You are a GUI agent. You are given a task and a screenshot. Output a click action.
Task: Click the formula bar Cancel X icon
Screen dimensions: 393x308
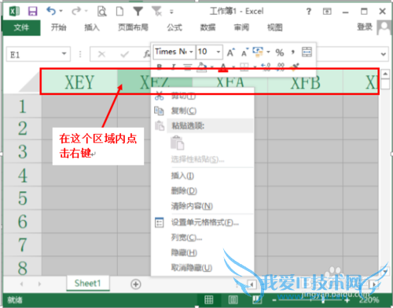coord(101,54)
